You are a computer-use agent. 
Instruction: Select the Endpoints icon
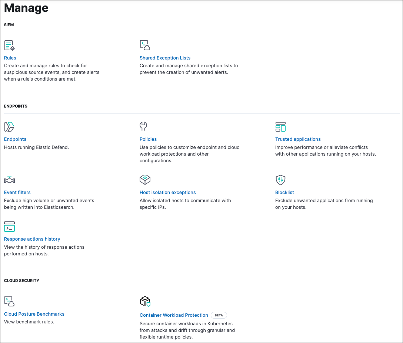9,126
